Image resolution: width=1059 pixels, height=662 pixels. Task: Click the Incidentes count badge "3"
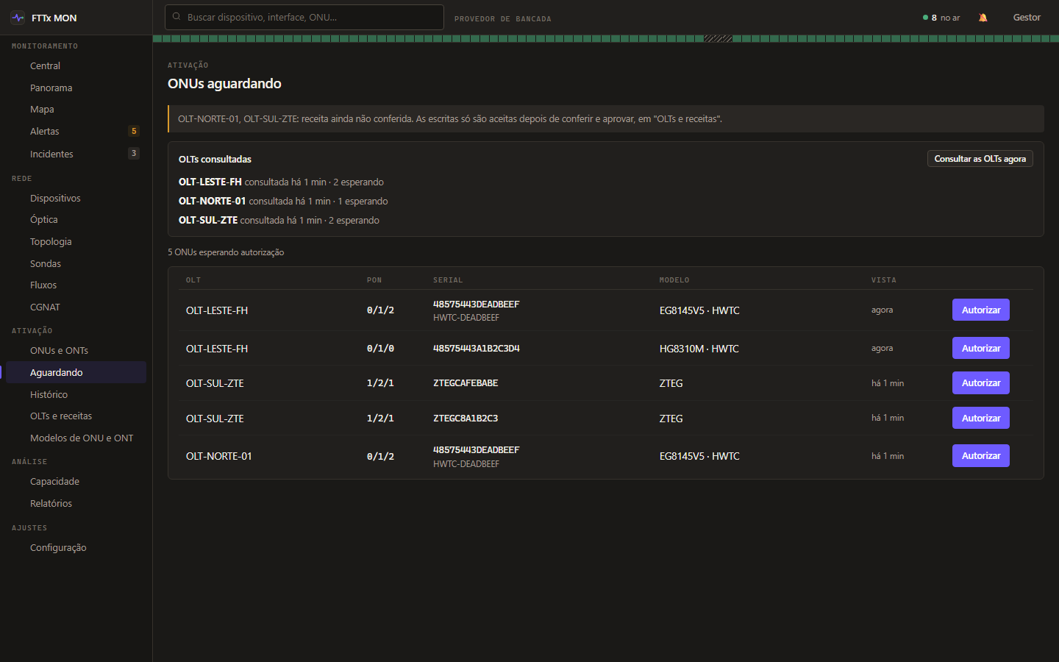pos(134,153)
